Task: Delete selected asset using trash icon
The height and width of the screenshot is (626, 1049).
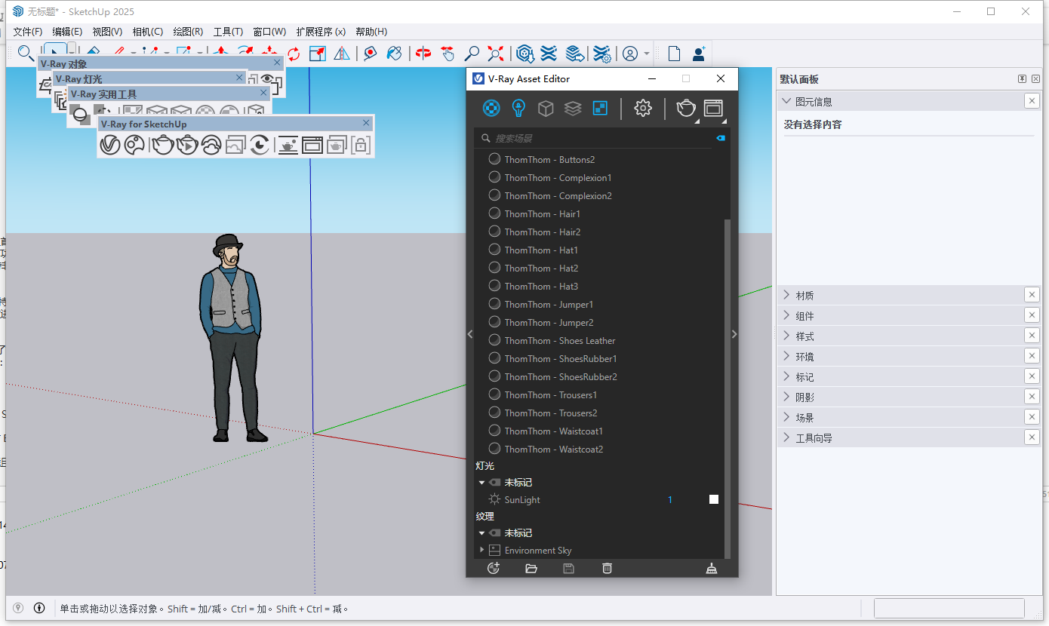Action: (x=607, y=568)
